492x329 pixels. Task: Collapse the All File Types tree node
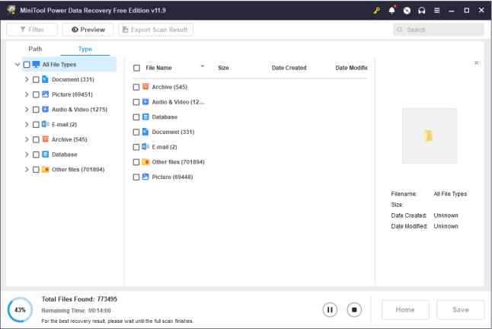click(18, 64)
